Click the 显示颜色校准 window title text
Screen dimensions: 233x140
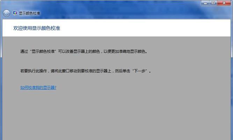29,13
